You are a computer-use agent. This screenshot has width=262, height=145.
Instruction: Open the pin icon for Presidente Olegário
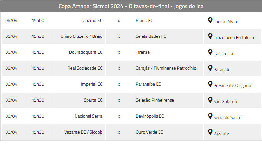pos(210,84)
